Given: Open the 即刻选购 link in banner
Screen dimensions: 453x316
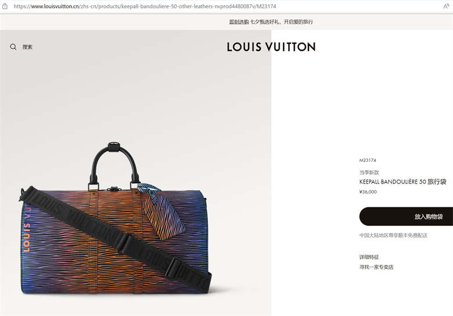Looking at the screenshot, I should [239, 22].
